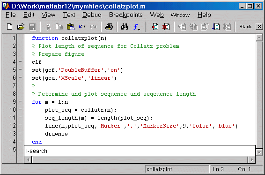Click the Paste clipboard icon

coord(71,27)
